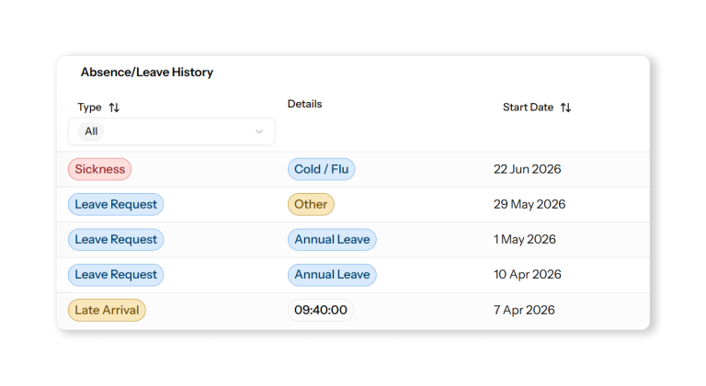Click the 09:40:00 time badge
This screenshot has height=386, width=706.
(321, 311)
